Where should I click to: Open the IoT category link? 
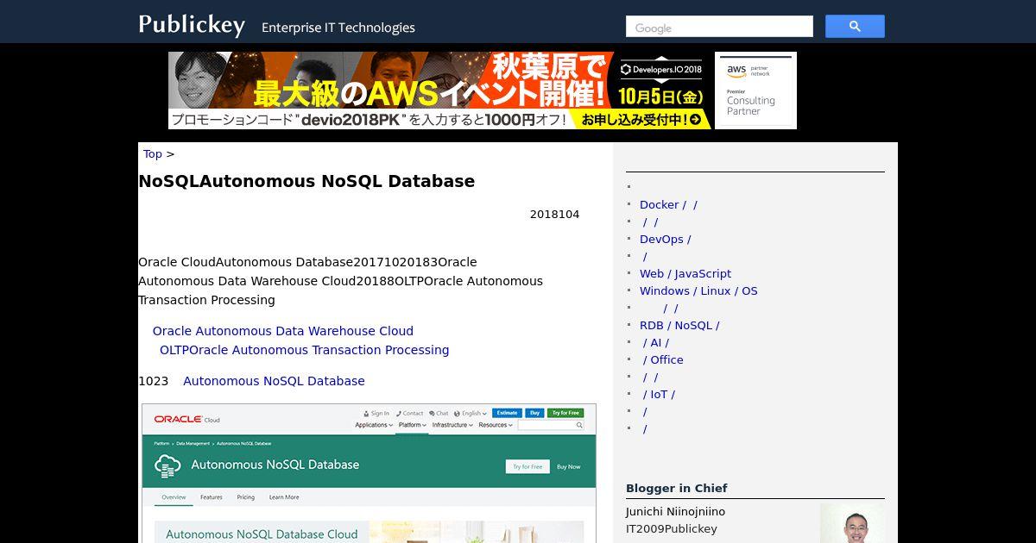[659, 394]
